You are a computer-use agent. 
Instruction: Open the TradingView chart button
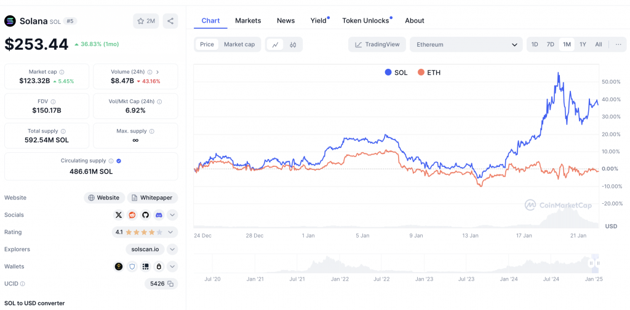pos(377,45)
